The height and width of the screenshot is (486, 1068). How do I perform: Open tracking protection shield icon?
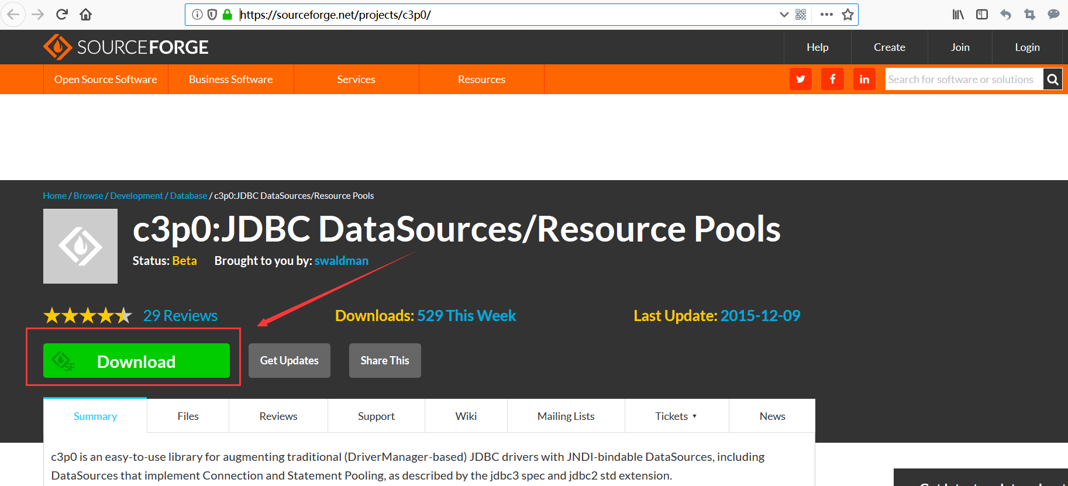click(212, 15)
